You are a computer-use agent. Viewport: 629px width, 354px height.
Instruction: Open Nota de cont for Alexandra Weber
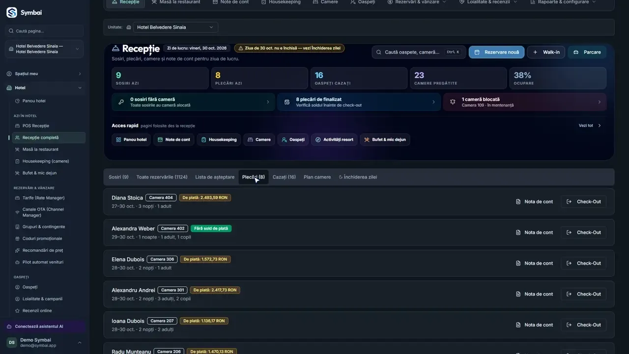(534, 233)
